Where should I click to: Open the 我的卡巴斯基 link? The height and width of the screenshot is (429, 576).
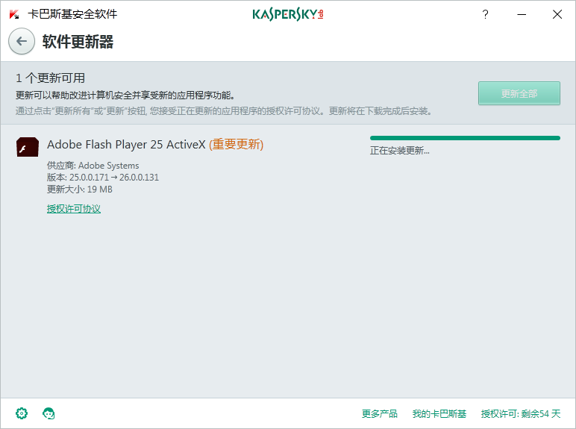point(439,413)
